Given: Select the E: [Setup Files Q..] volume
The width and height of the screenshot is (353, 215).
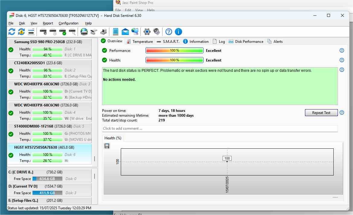Looking at the screenshot, I should click(50, 201).
